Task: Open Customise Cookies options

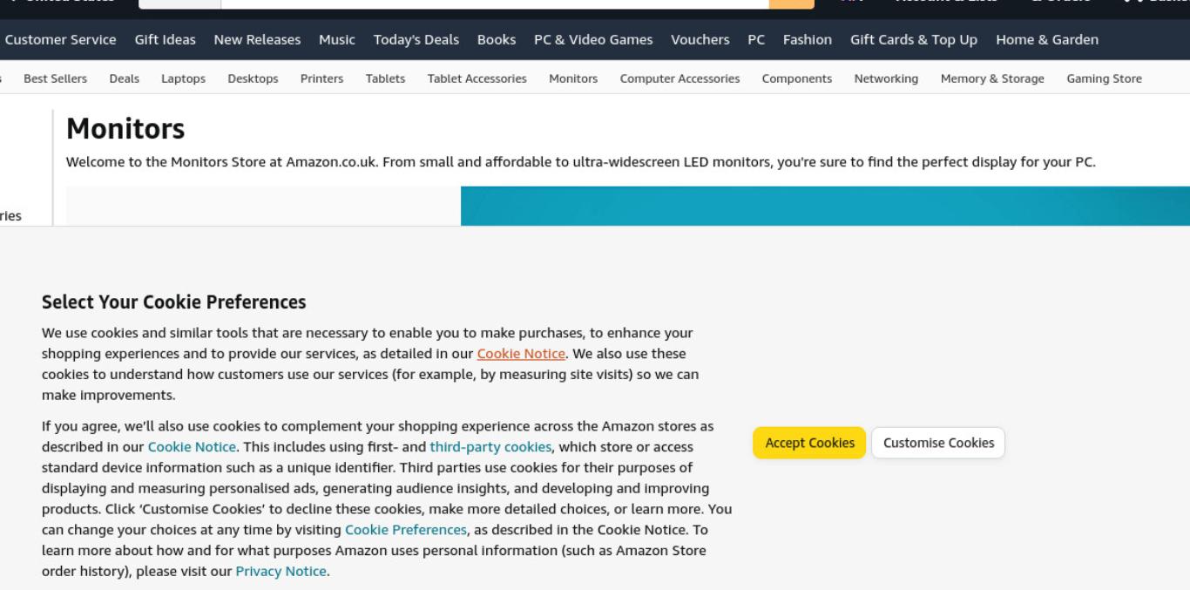Action: (938, 443)
